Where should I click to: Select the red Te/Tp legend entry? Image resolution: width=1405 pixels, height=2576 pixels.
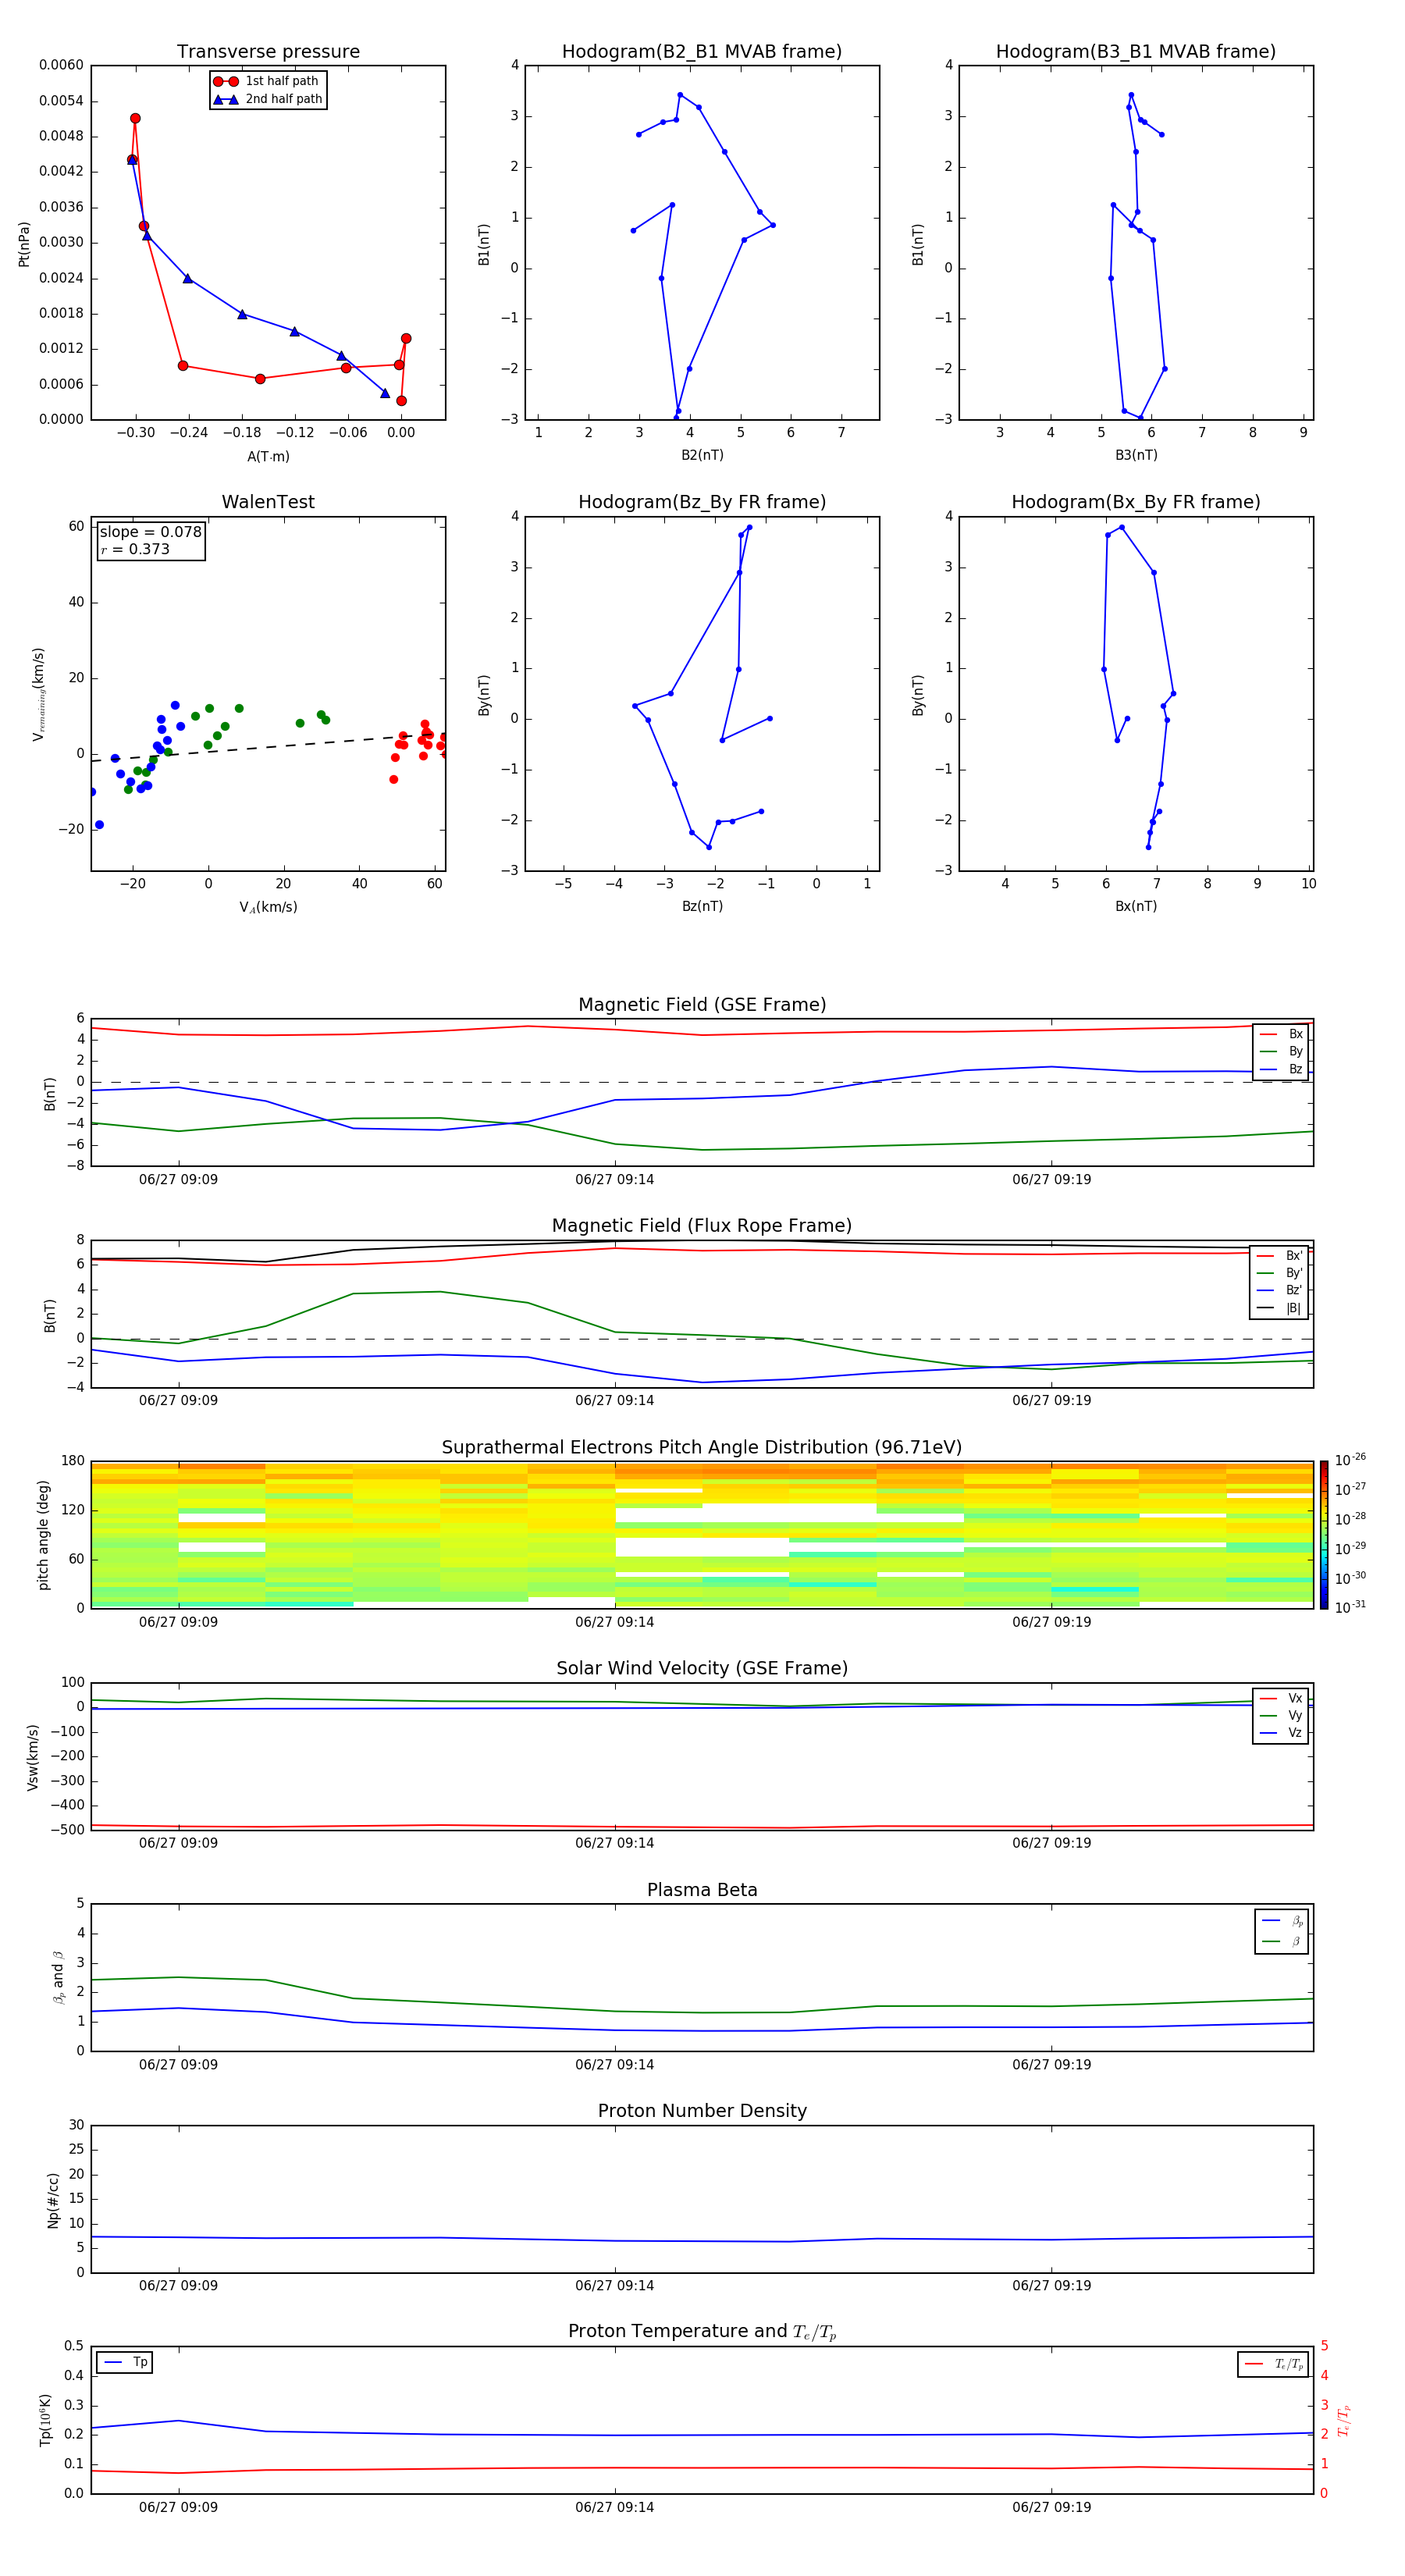[1274, 2364]
